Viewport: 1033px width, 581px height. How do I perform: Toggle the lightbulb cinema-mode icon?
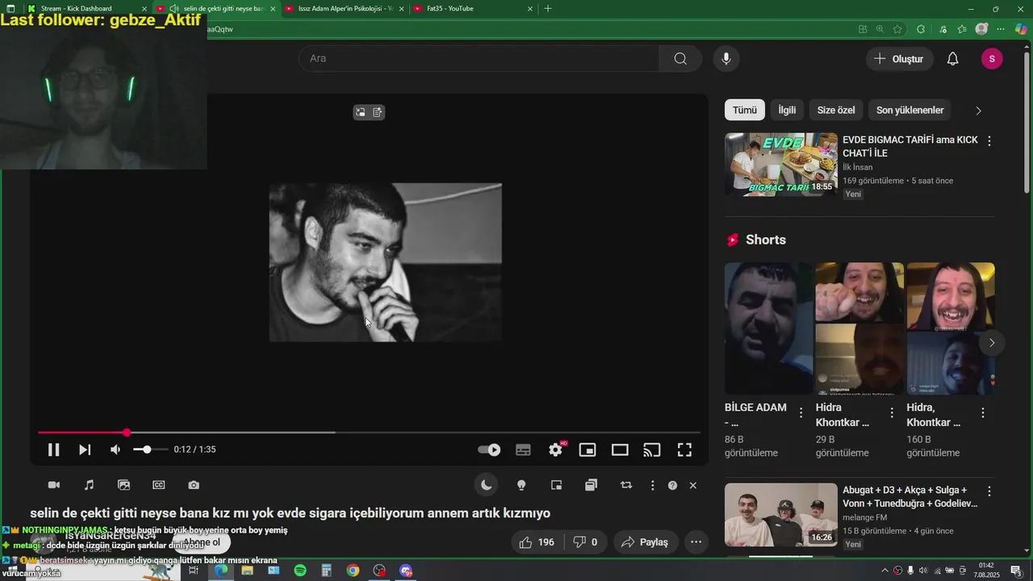pyautogui.click(x=521, y=485)
